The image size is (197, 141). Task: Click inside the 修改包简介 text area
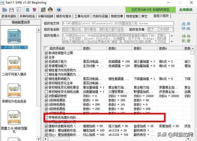pos(116,38)
